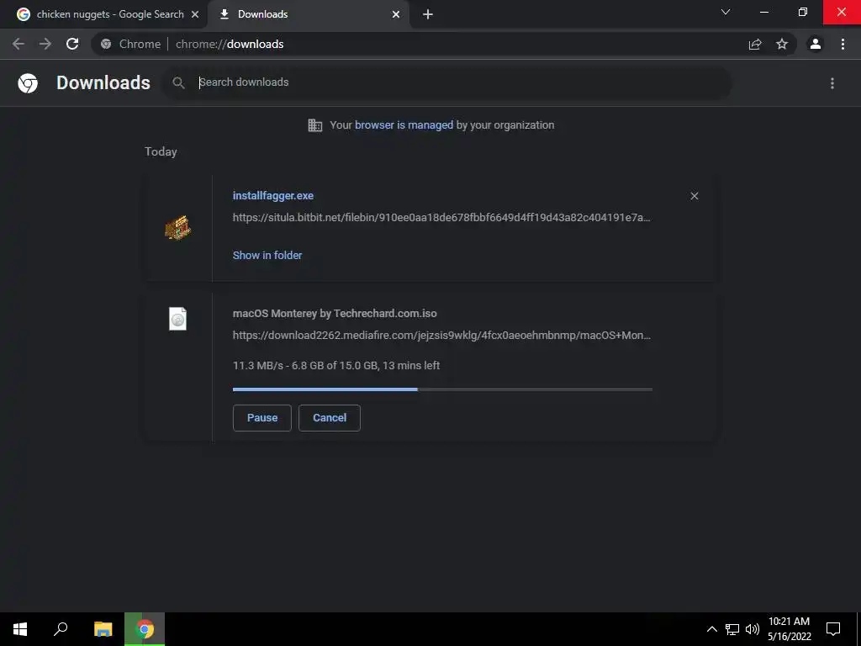Open Windows taskbar search

tap(61, 629)
